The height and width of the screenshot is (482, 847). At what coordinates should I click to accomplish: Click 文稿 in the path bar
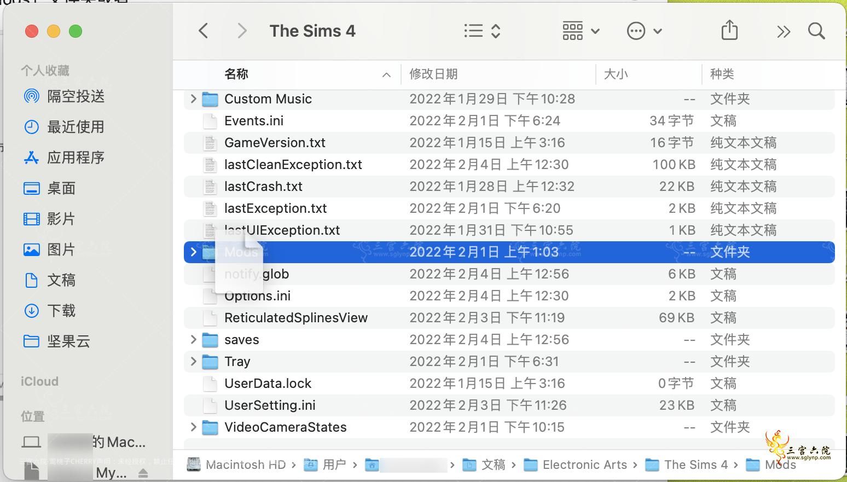(x=484, y=464)
